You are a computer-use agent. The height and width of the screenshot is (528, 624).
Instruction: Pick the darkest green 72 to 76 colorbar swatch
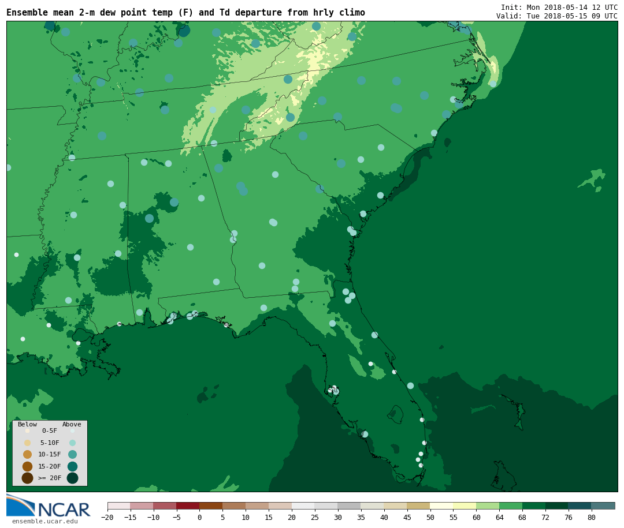tap(557, 506)
